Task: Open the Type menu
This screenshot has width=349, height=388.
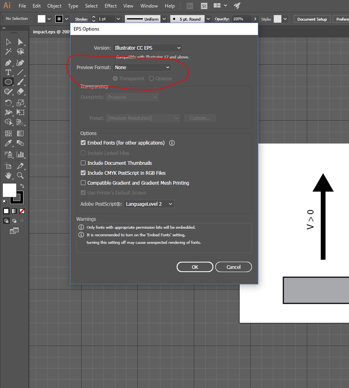Action: (73, 6)
